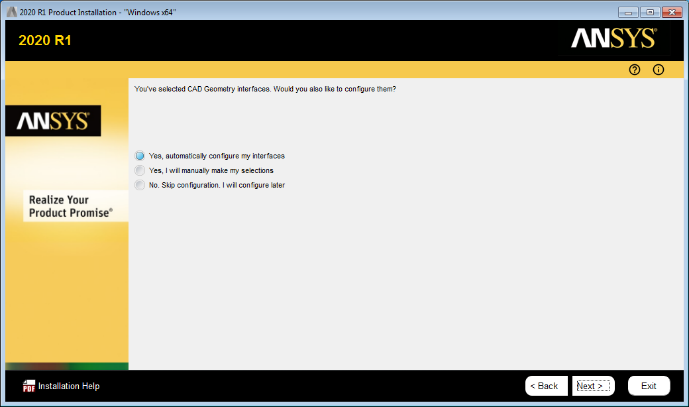Screen dimensions: 689x407
Task: Click the ANSYS logo in top-right header
Action: tap(613, 38)
